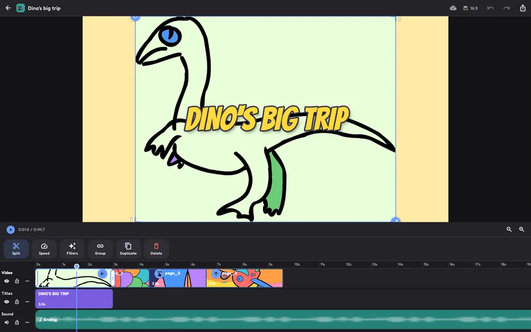531x332 pixels.
Task: Open Titles track more options
Action: [27, 302]
